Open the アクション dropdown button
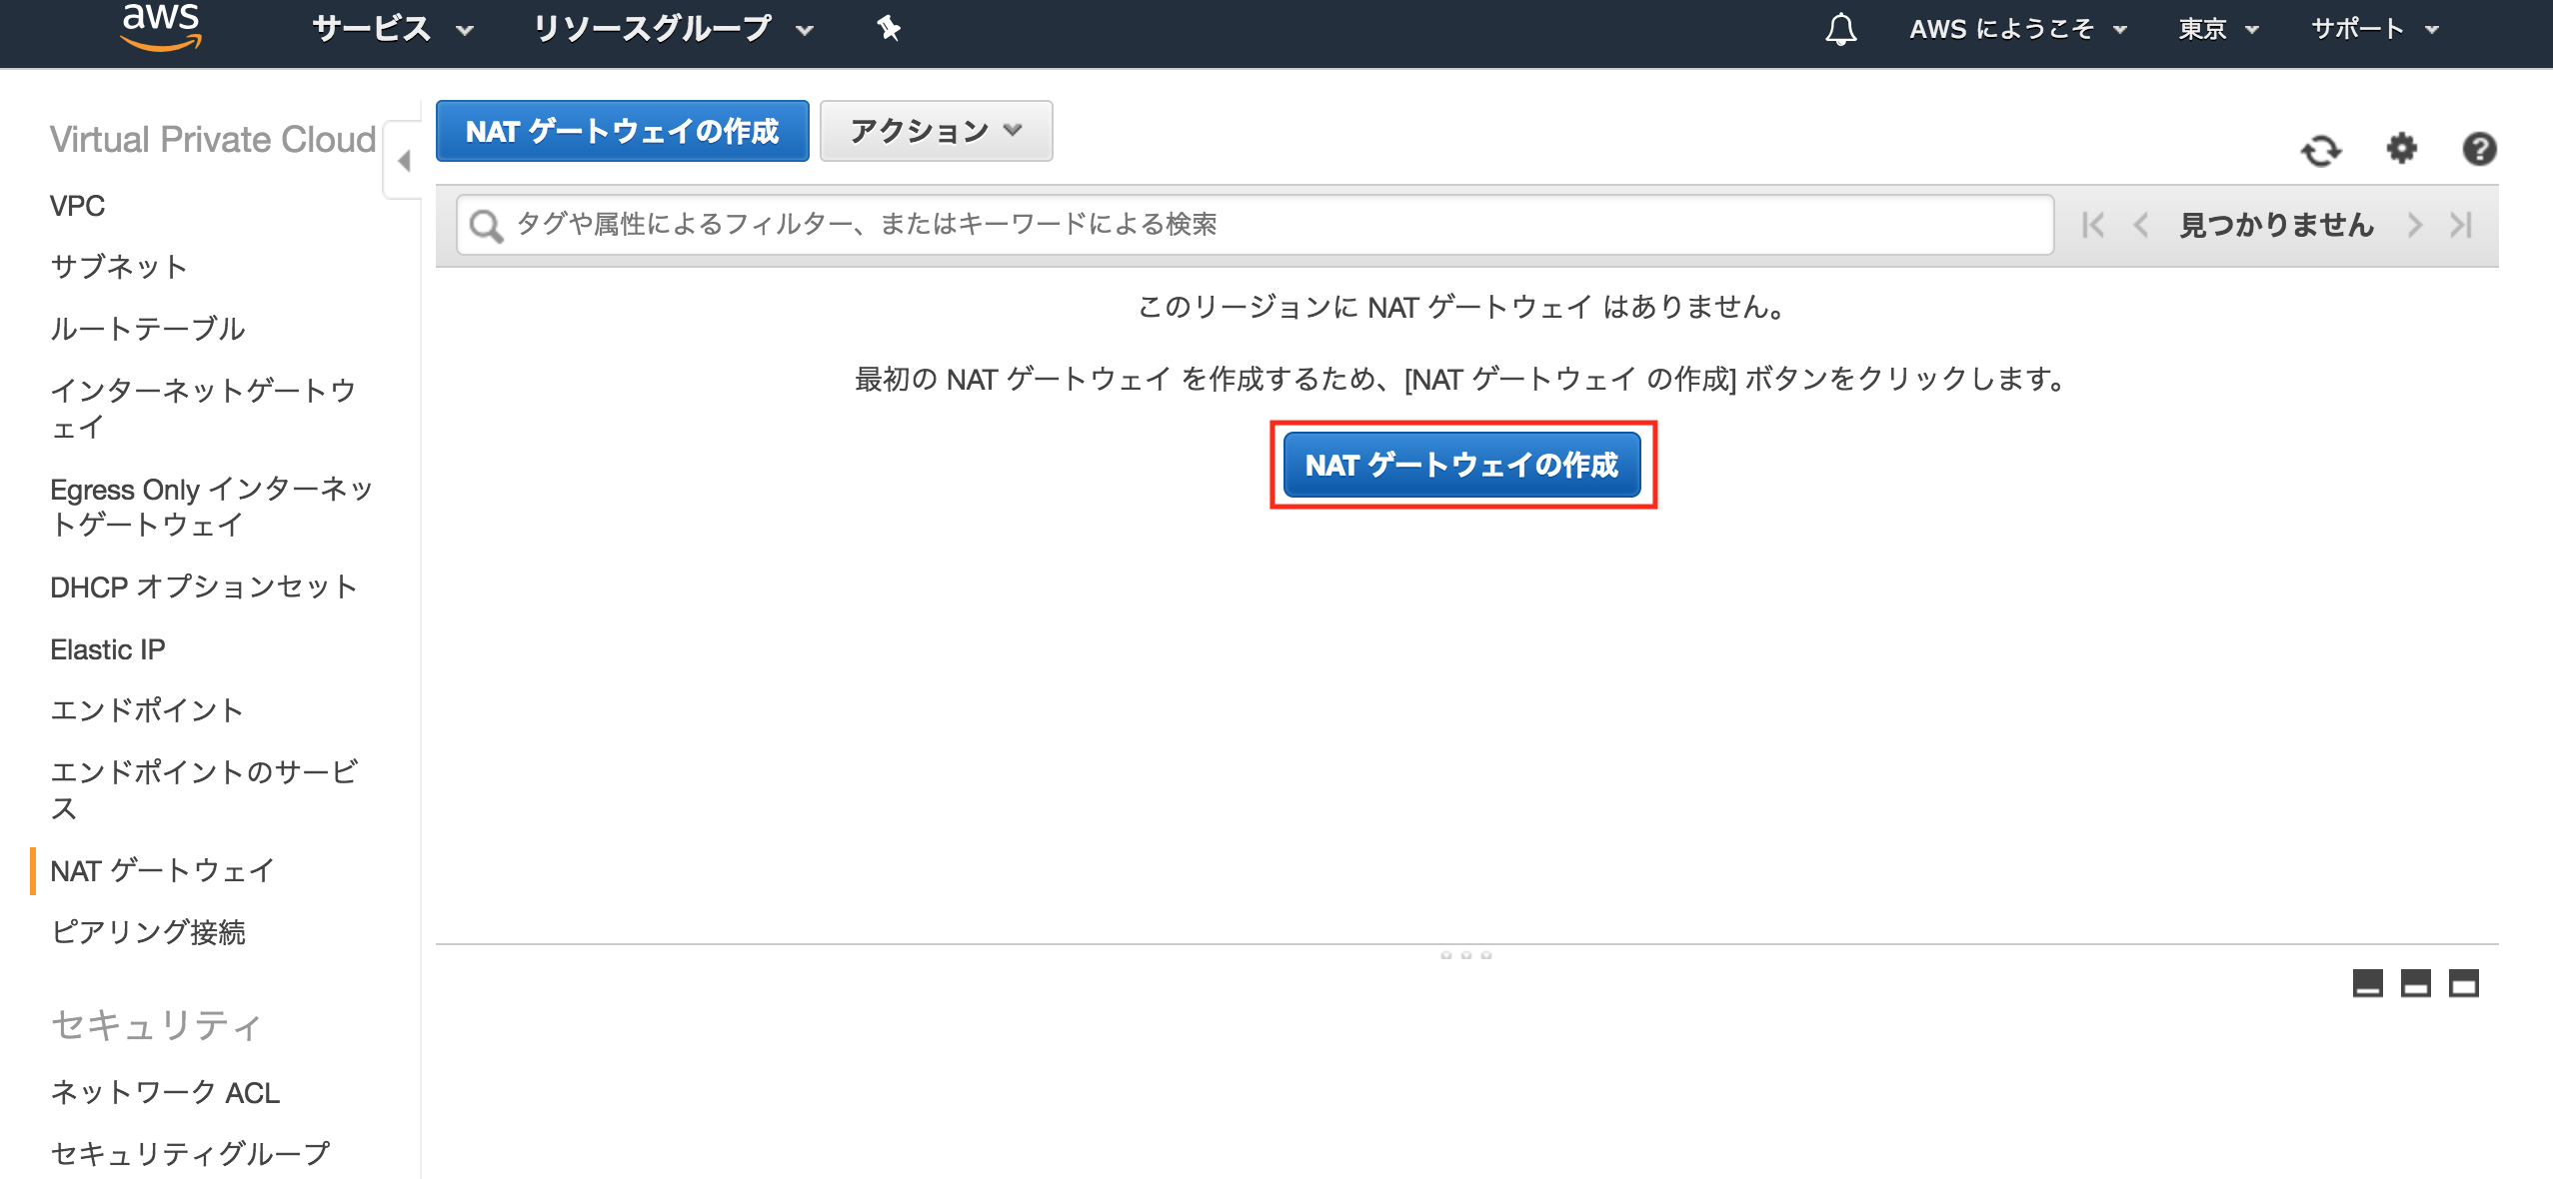This screenshot has height=1179, width=2553. point(936,131)
